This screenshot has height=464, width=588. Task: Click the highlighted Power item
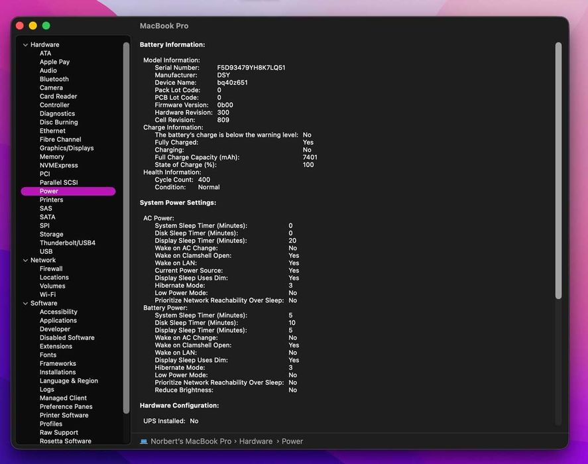(68, 192)
